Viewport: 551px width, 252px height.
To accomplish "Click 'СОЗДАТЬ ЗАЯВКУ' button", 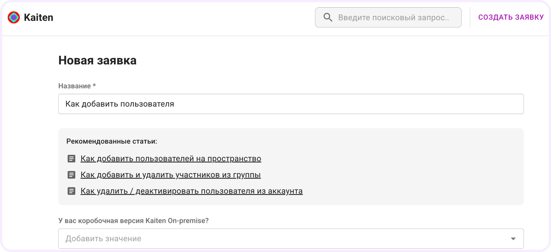I will click(x=511, y=17).
